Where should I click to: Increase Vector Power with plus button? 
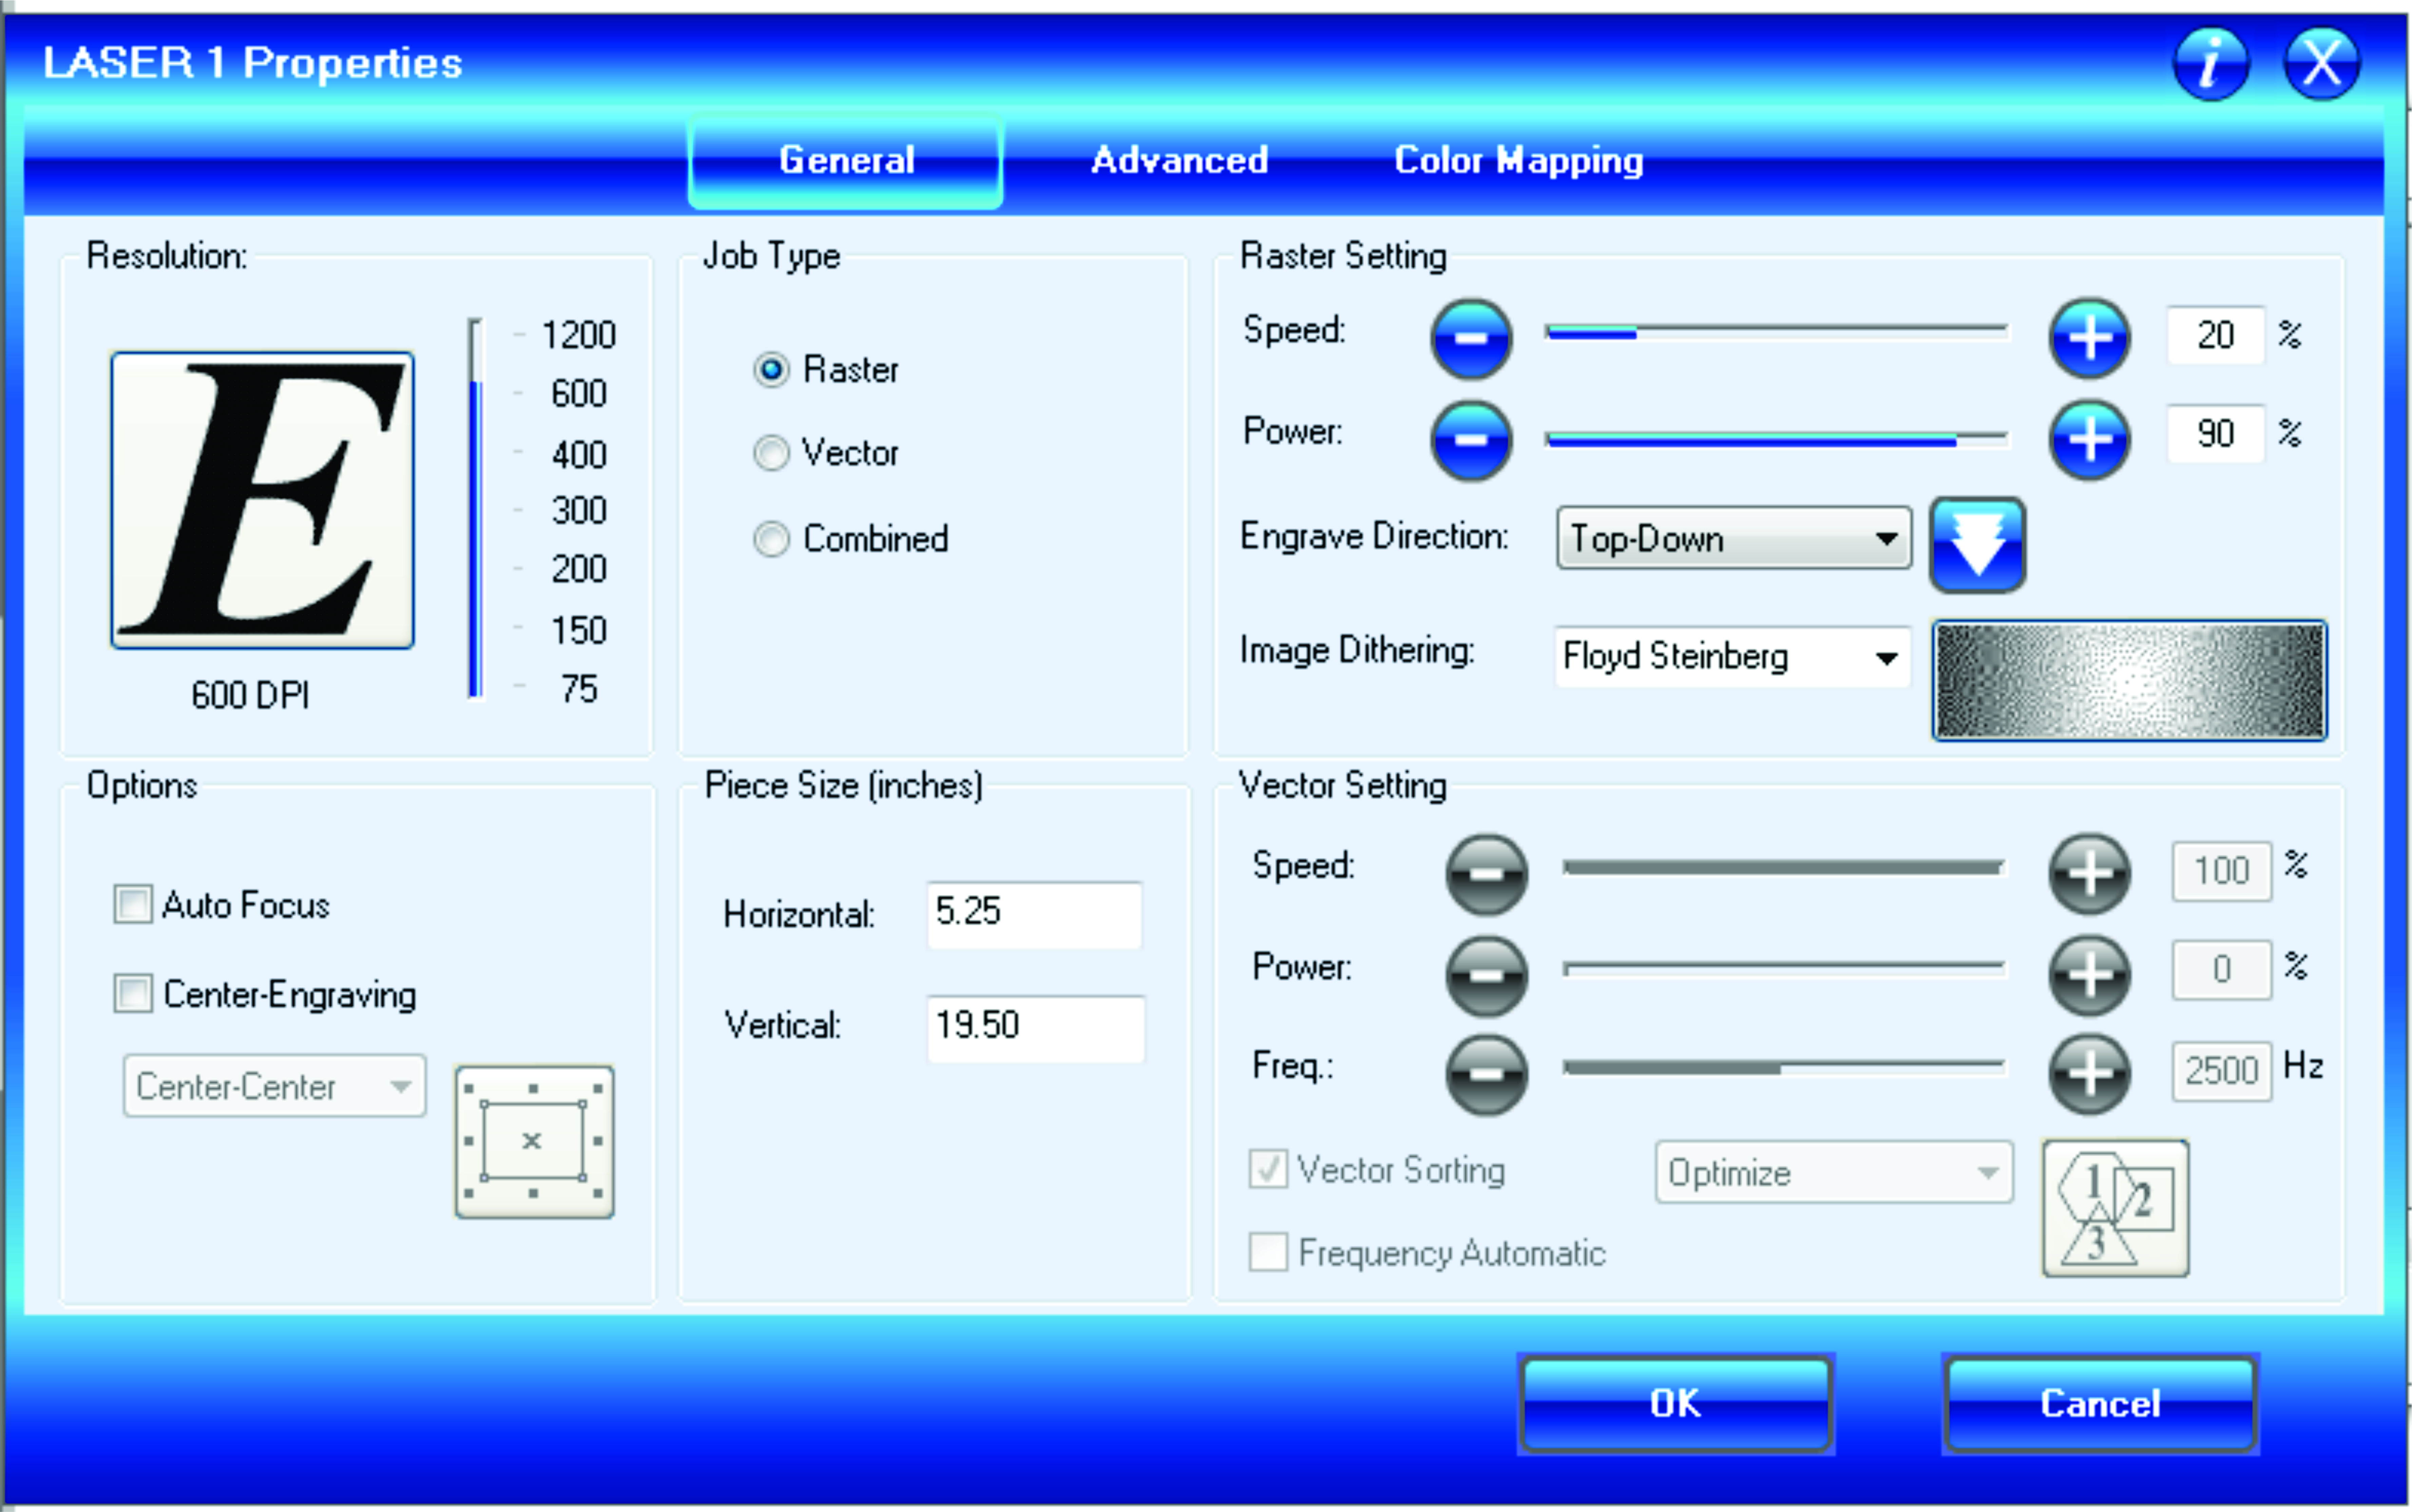(2089, 975)
